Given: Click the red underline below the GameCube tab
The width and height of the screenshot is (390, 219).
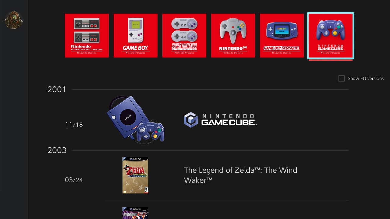Looking at the screenshot, I should coord(331,60).
